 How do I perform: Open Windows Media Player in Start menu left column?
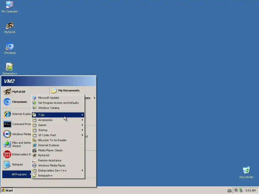click(x=17, y=134)
